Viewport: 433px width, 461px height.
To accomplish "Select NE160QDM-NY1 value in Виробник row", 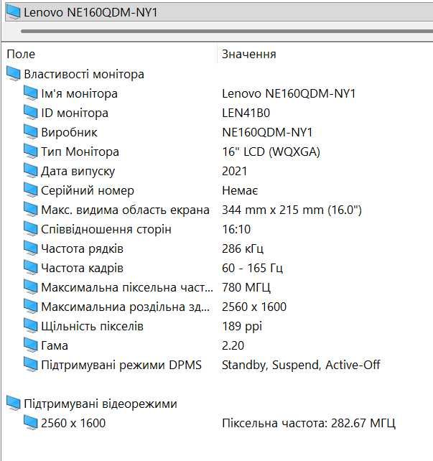I will 267,132.
